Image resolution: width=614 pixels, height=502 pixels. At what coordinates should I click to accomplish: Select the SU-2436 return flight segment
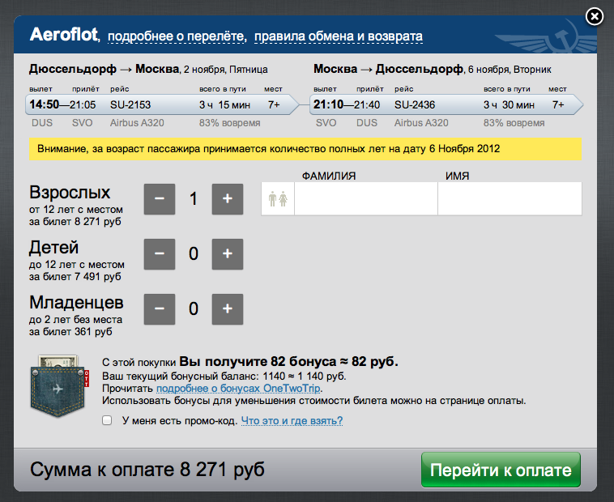click(x=446, y=104)
